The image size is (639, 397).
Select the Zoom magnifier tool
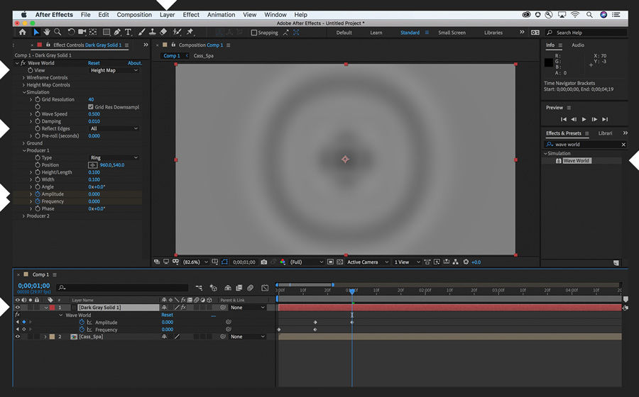click(57, 33)
